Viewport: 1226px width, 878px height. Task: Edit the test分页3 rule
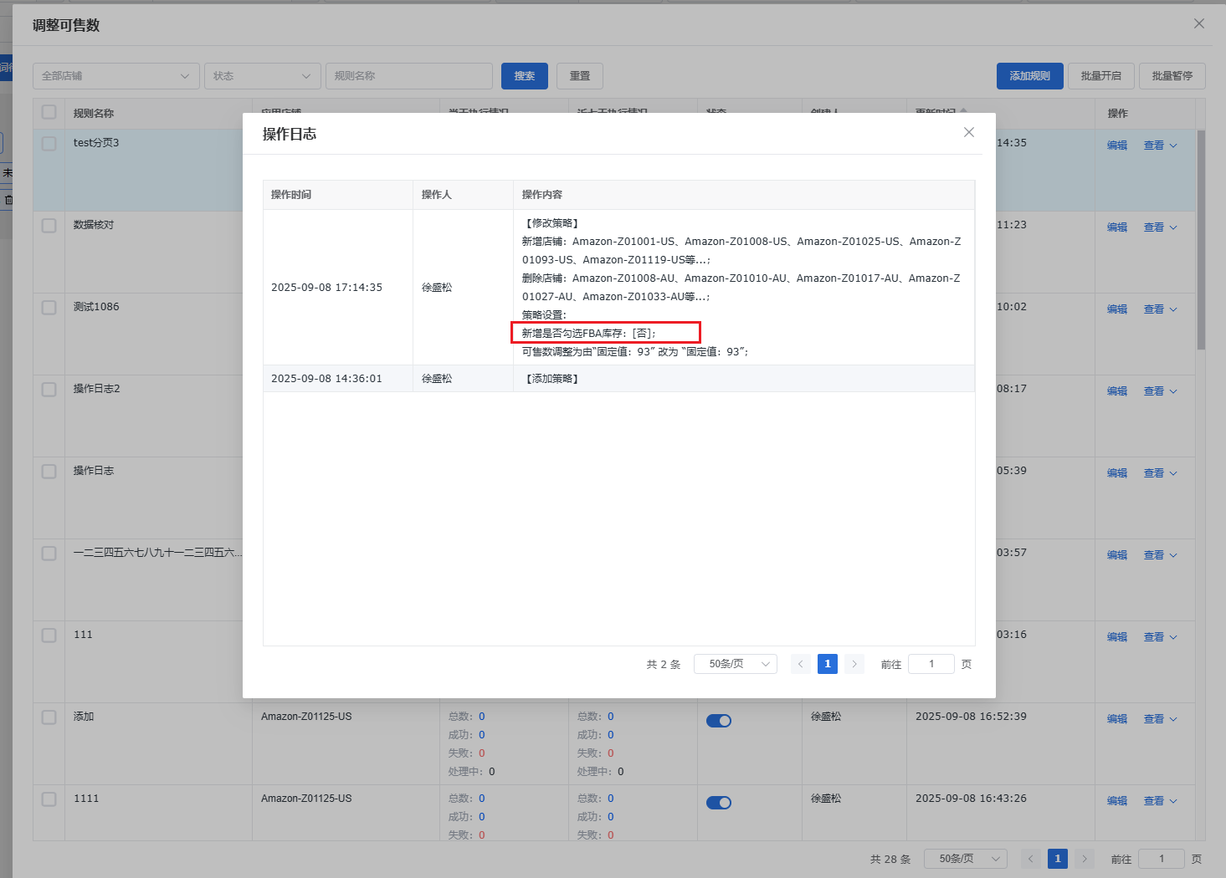point(1117,145)
